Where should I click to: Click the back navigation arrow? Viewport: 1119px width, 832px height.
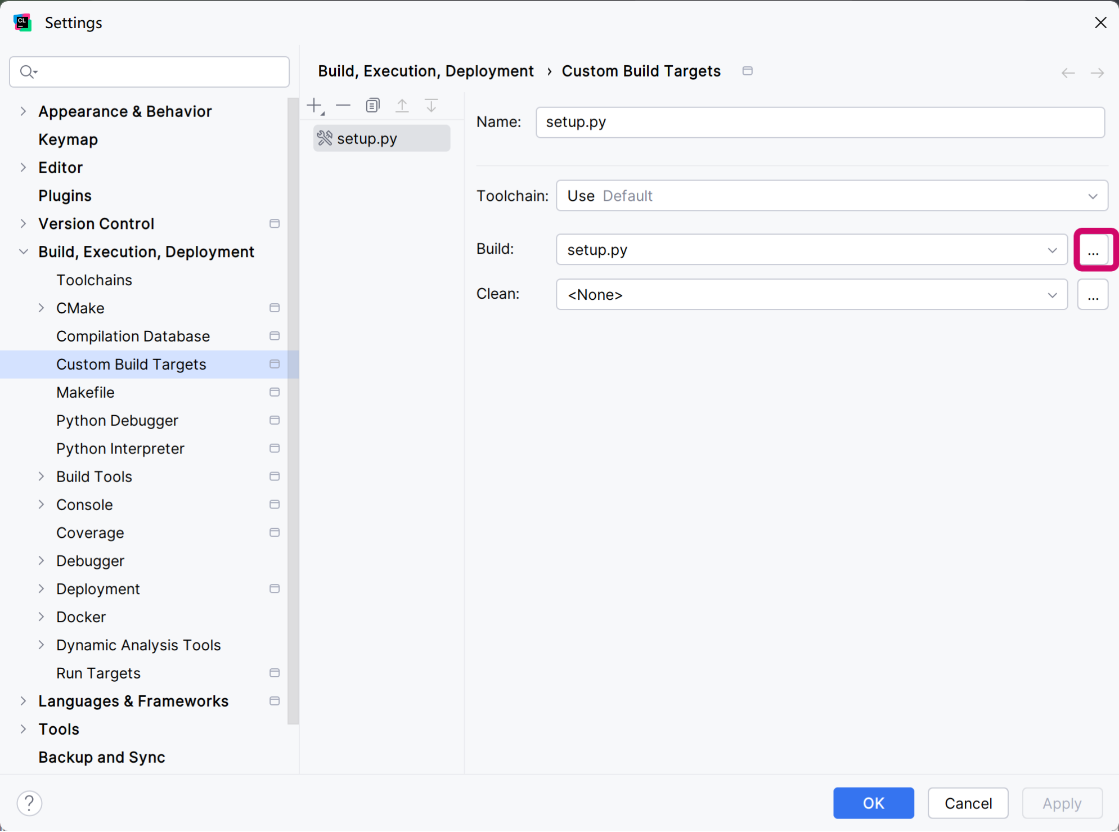pyautogui.click(x=1068, y=73)
